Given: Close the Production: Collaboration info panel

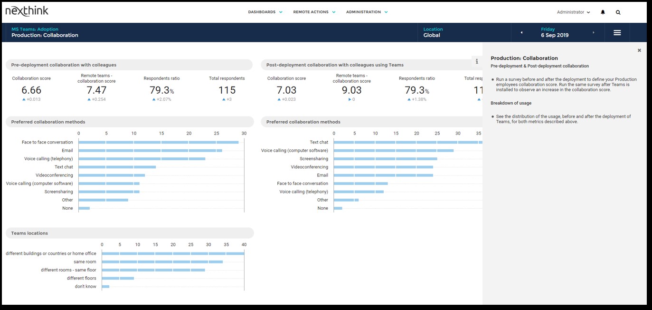Looking at the screenshot, I should pos(639,50).
